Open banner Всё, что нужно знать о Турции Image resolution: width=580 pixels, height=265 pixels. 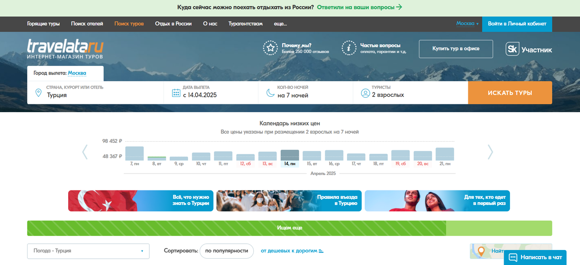click(141, 201)
